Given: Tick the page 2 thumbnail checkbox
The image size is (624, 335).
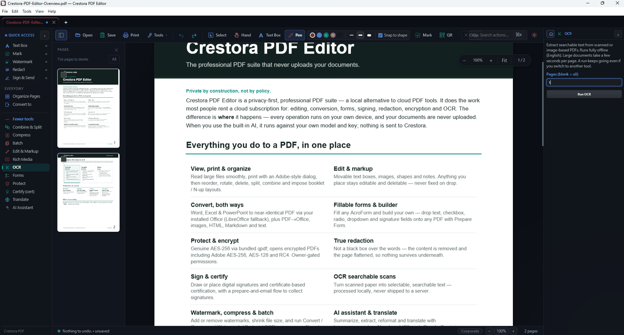Looking at the screenshot, I should pos(64,159).
